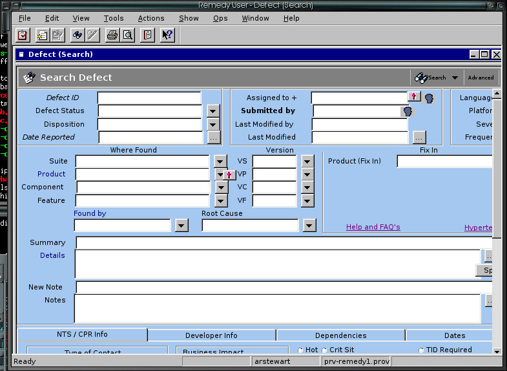507x371 pixels.
Task: Click the Advanced button
Action: pyautogui.click(x=481, y=78)
